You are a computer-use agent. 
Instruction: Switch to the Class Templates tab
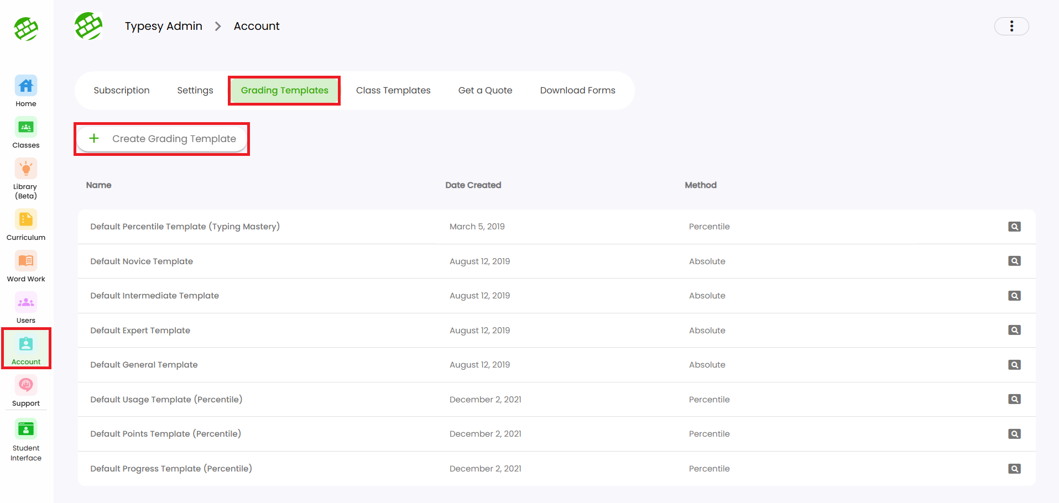click(393, 90)
